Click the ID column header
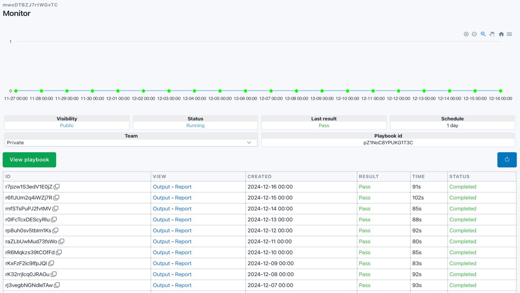 point(8,176)
